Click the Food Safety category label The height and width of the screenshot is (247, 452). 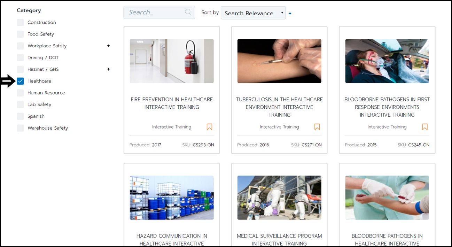(41, 34)
